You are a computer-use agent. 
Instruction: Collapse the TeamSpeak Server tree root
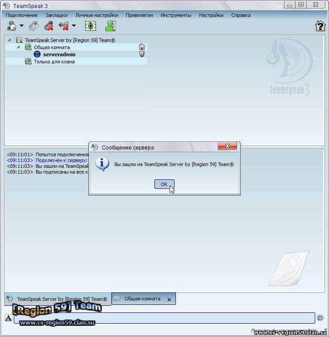pyautogui.click(x=9, y=40)
